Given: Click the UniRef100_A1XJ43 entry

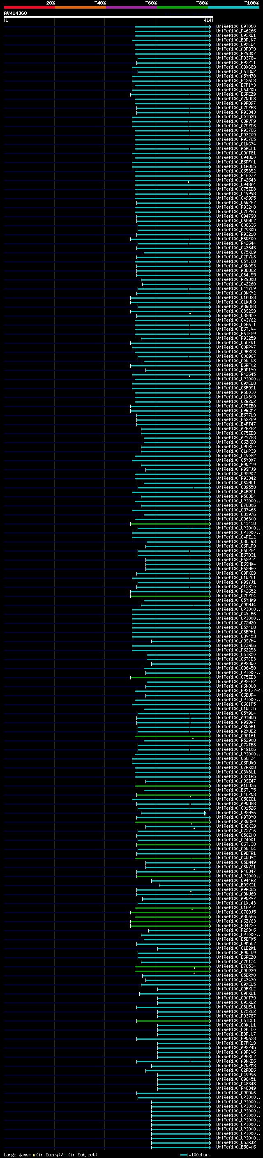Looking at the screenshot, I should (x=236, y=903).
